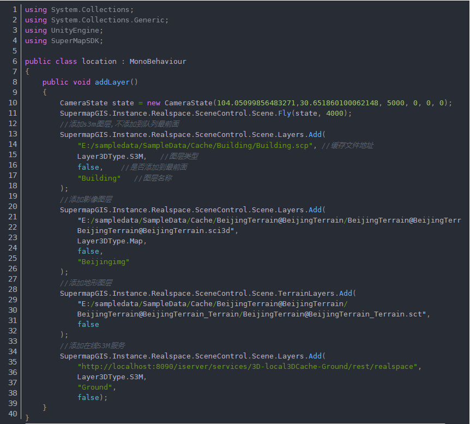Viewport: 470px width, 424px height.
Task: Click 'false' on line 31
Action: coord(88,324)
